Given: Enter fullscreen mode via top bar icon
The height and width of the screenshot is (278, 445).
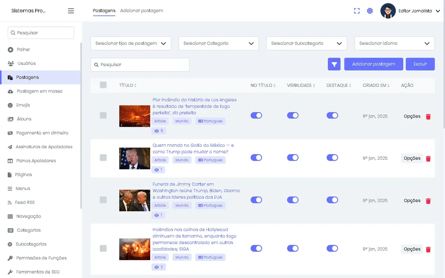Looking at the screenshot, I should click(x=357, y=11).
